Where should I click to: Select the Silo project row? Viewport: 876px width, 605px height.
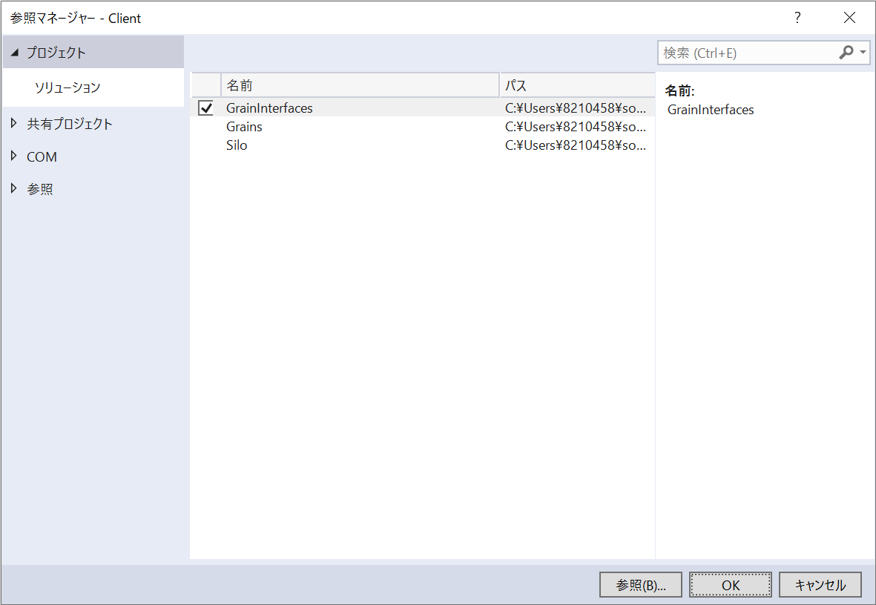423,145
